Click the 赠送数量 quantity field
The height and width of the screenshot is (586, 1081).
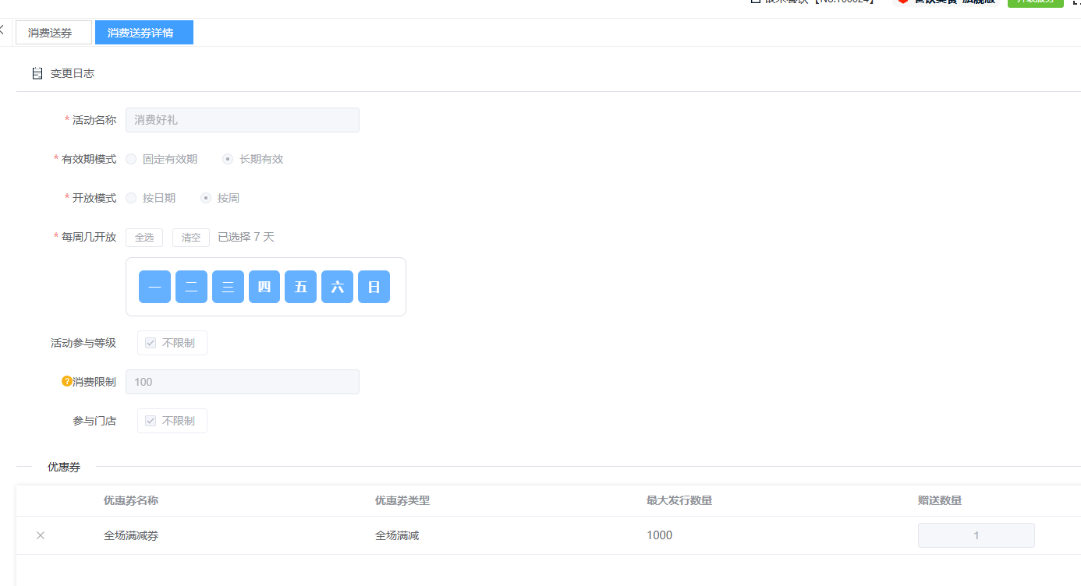[976, 535]
